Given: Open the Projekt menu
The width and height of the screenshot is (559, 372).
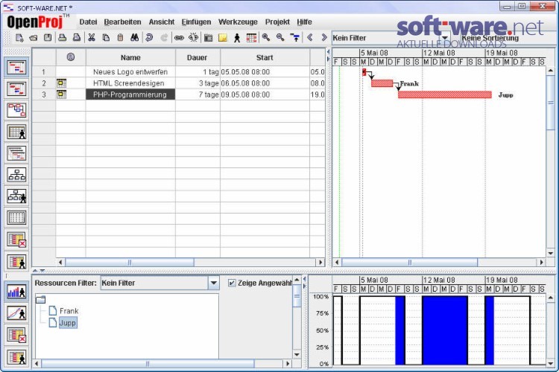Looking at the screenshot, I should 277,22.
